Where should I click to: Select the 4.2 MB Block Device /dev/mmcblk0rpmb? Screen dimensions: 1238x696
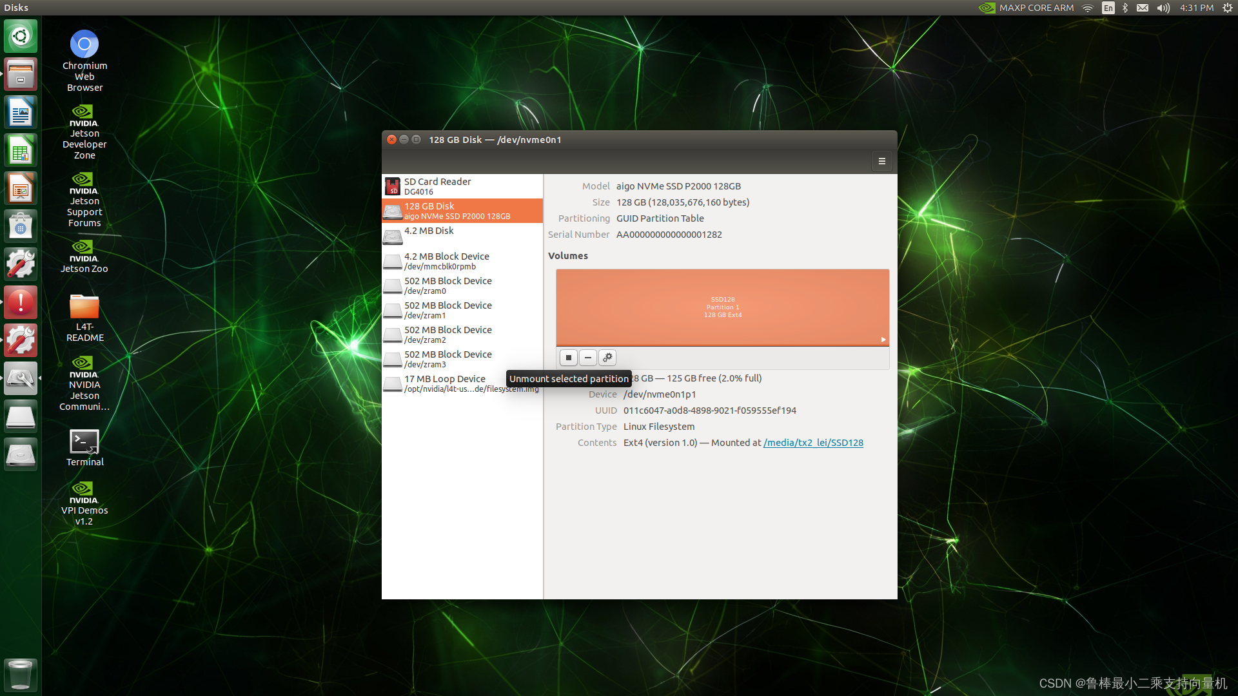(x=462, y=261)
